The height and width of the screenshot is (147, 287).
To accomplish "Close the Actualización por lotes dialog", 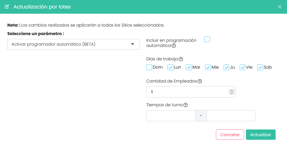I will coord(280,7).
